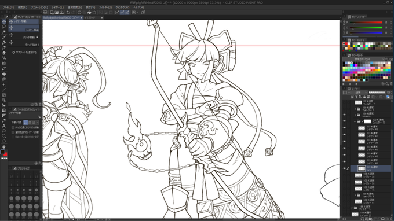Open CLIP STUDIO launcher icon in toolbar

point(45,12)
